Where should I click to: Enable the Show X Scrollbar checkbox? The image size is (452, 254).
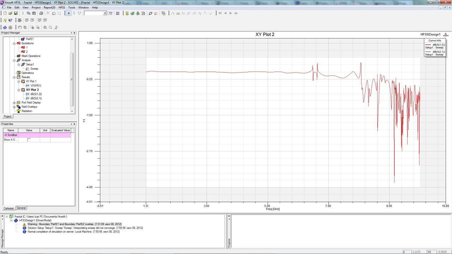[29, 140]
